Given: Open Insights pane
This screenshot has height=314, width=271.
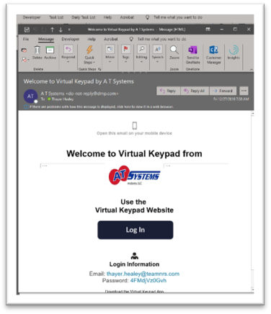Looking at the screenshot, I should pyautogui.click(x=234, y=53).
